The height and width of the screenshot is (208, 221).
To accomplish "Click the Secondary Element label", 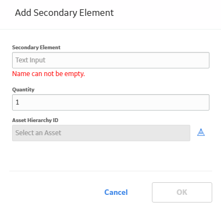I will [36, 48].
